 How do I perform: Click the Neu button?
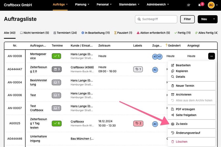204,19
